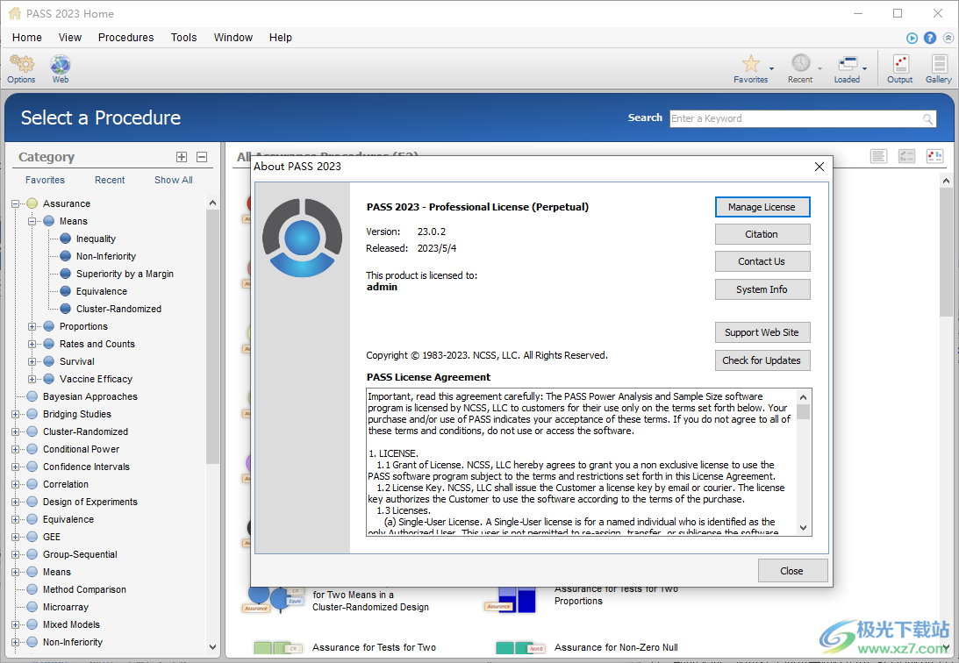Open the Home menu

click(27, 38)
